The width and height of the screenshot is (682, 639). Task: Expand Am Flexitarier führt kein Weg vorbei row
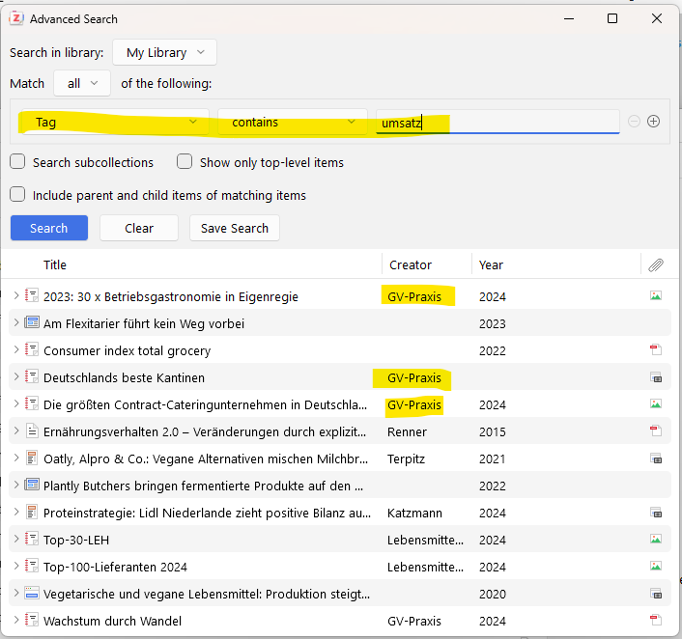16,323
